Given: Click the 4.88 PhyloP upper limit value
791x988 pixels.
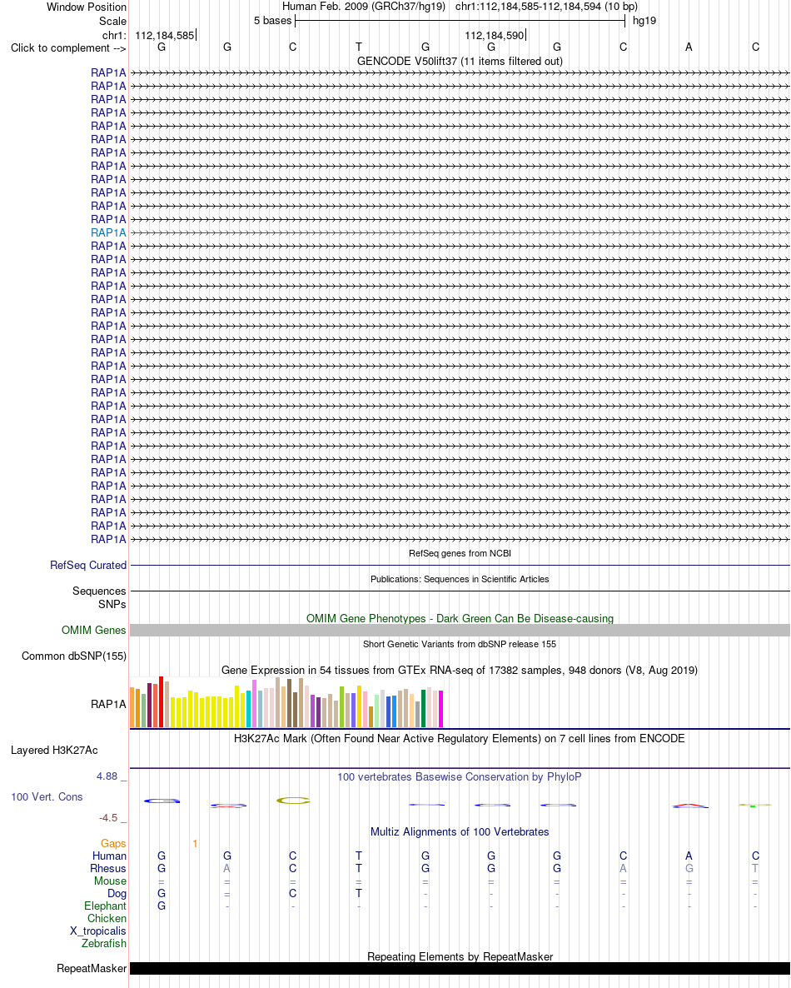Looking at the screenshot, I should [107, 776].
